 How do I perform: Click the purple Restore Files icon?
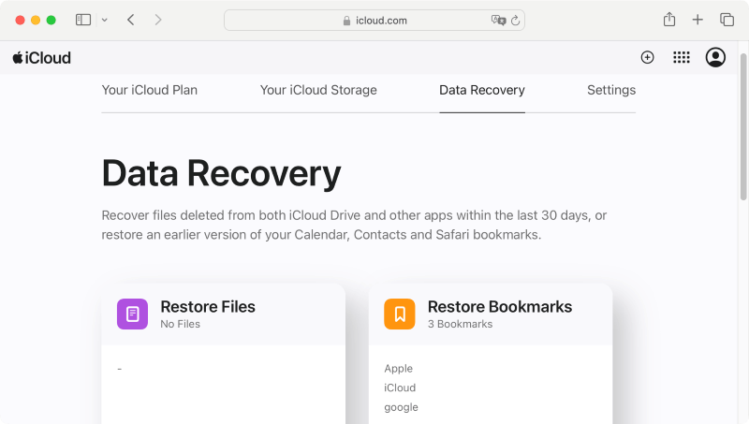pyautogui.click(x=132, y=314)
